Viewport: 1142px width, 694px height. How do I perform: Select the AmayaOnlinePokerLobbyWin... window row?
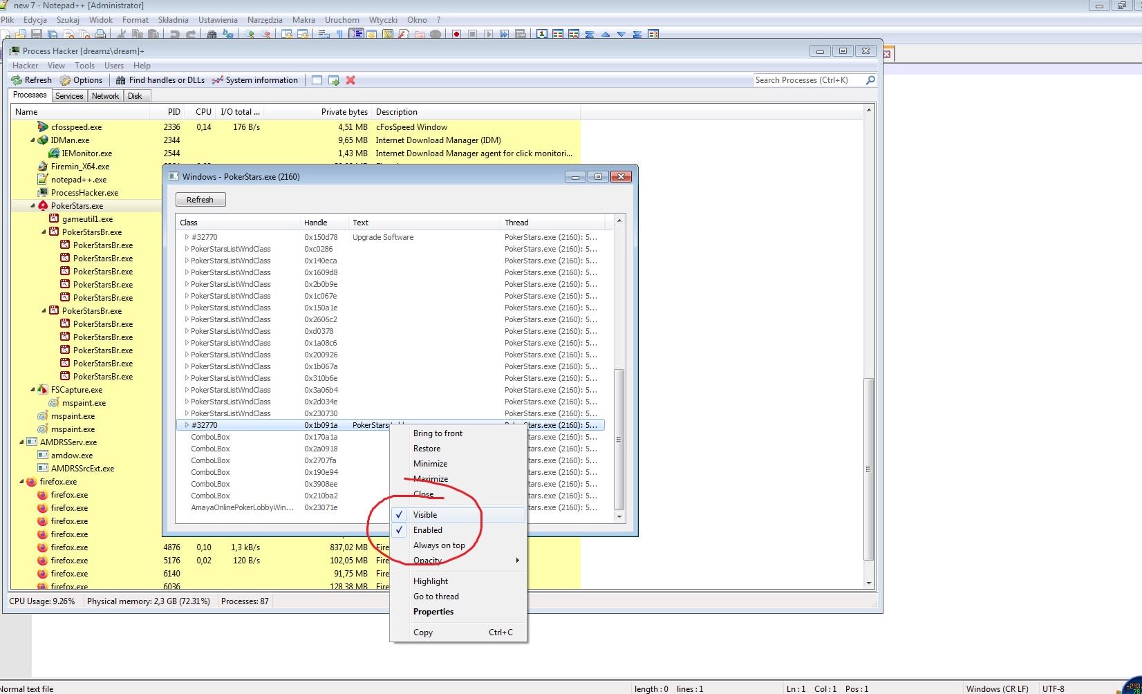point(391,507)
